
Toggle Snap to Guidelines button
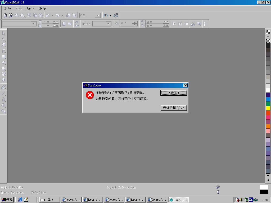pyautogui.click(x=180, y=24)
